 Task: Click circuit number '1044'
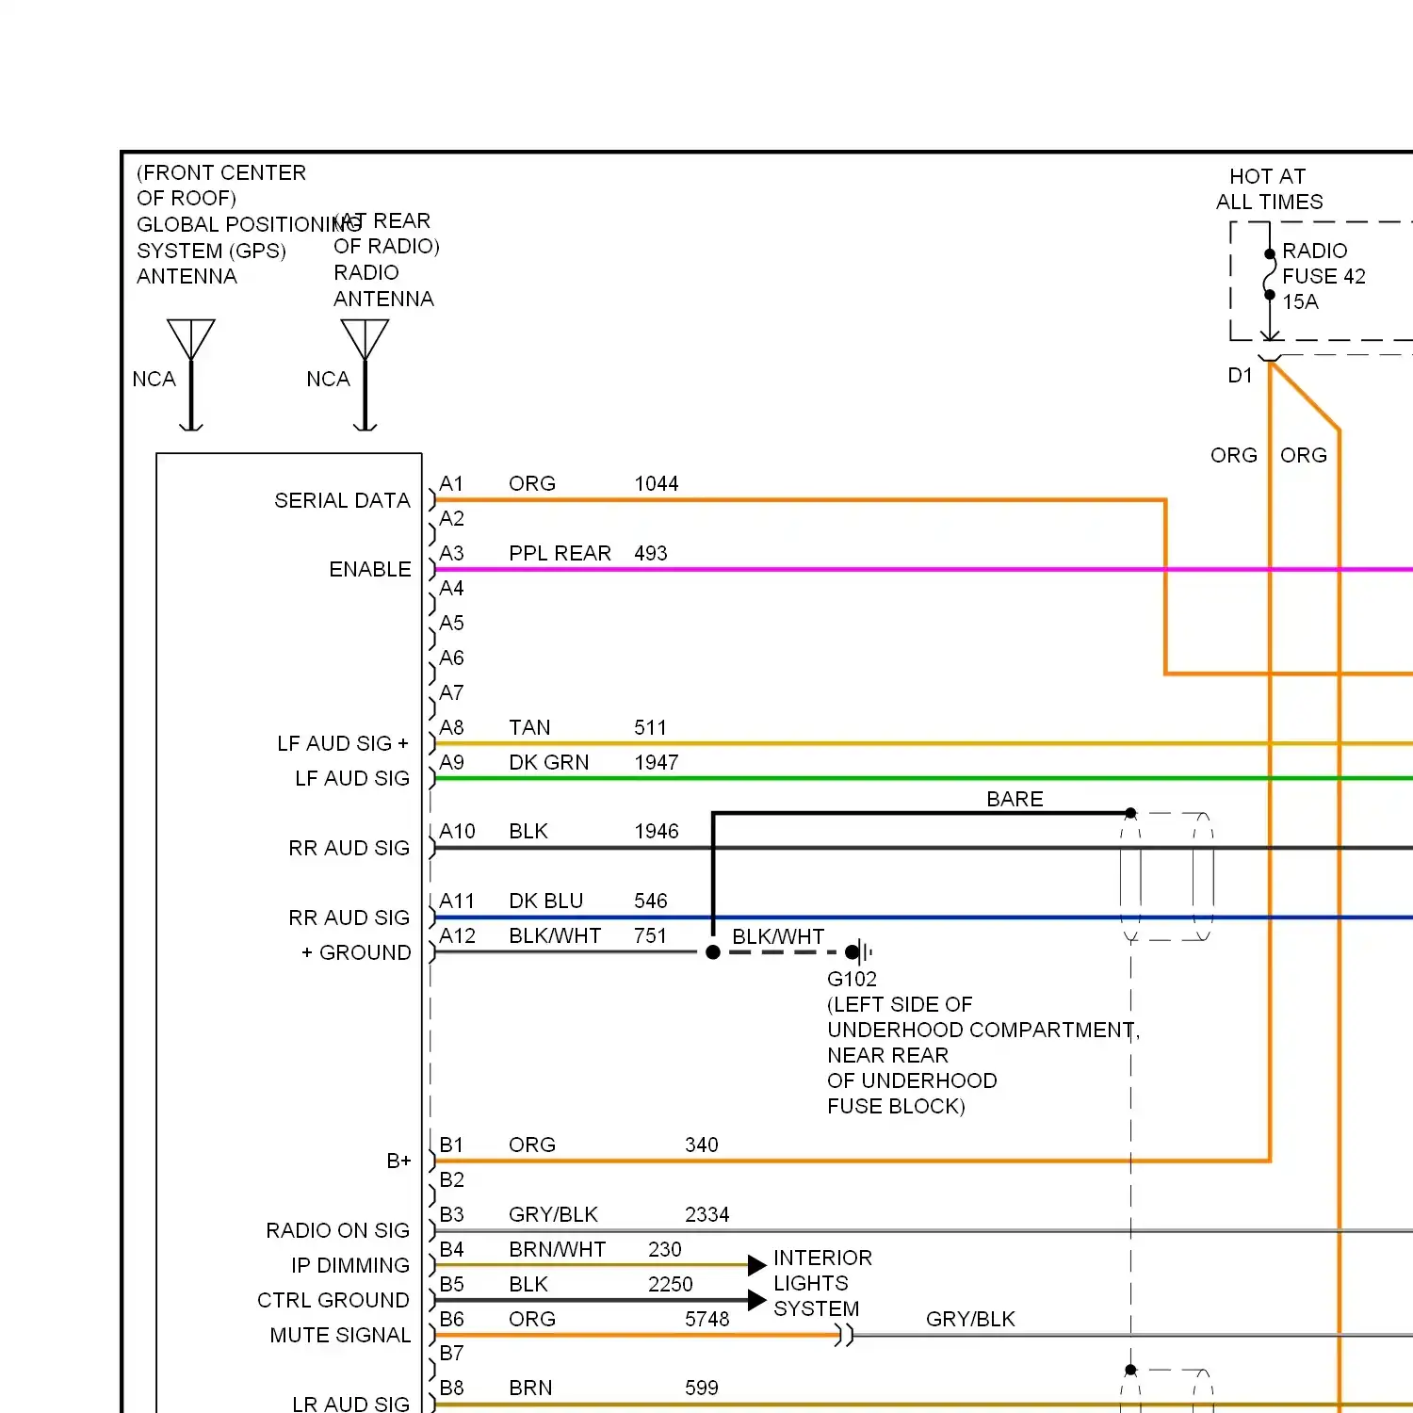coord(657,483)
